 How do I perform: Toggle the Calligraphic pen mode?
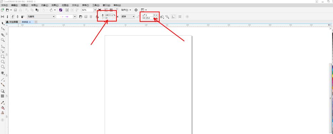[x=17, y=16]
